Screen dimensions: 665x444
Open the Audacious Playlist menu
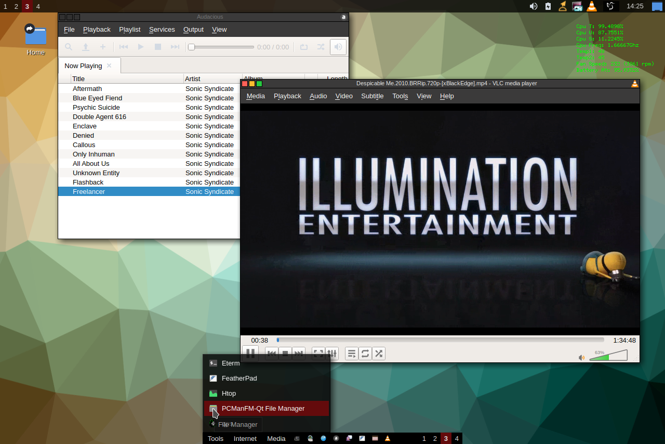[x=130, y=30]
